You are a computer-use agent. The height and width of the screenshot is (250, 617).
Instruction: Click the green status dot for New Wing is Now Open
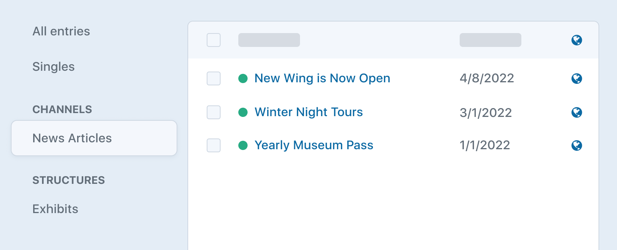(x=243, y=78)
